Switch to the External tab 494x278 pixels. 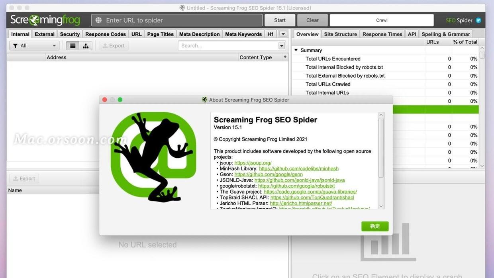45,34
